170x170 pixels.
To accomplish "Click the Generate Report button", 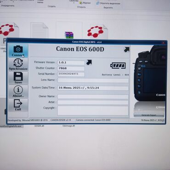I will click(x=149, y=115).
